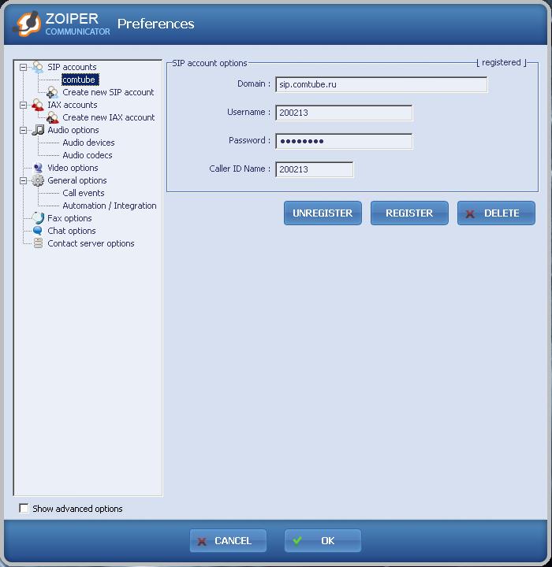Click the General options gear icon
The image size is (552, 567).
pos(38,180)
